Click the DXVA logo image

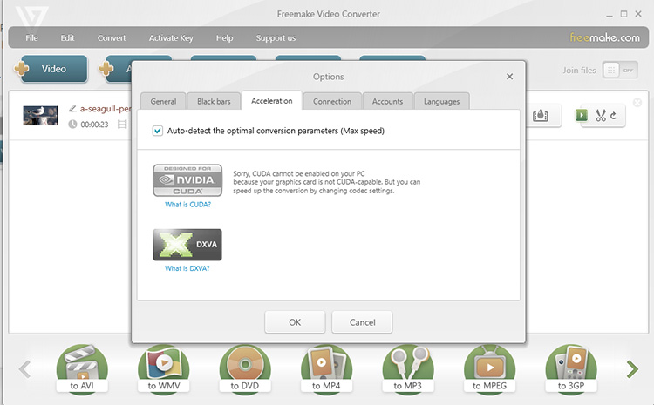pos(187,245)
